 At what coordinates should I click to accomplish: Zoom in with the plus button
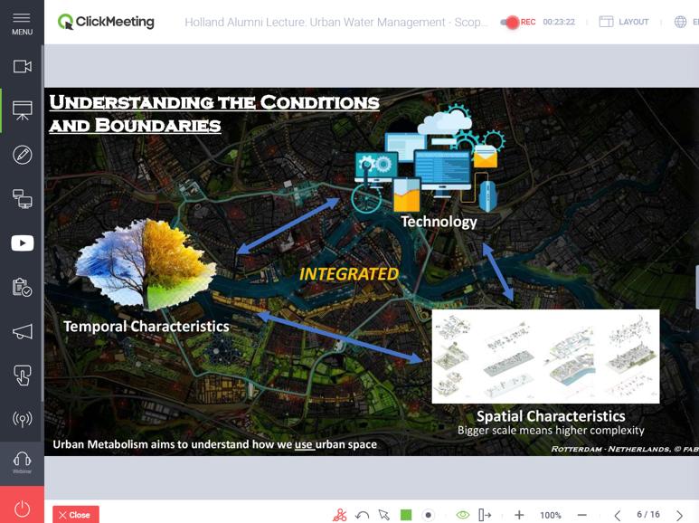click(x=519, y=515)
